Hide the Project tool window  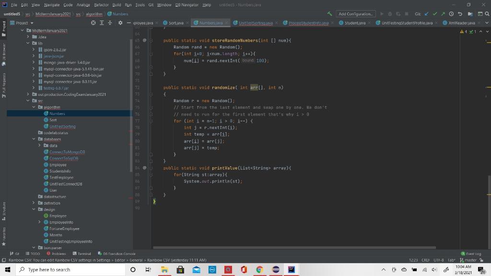(129, 23)
